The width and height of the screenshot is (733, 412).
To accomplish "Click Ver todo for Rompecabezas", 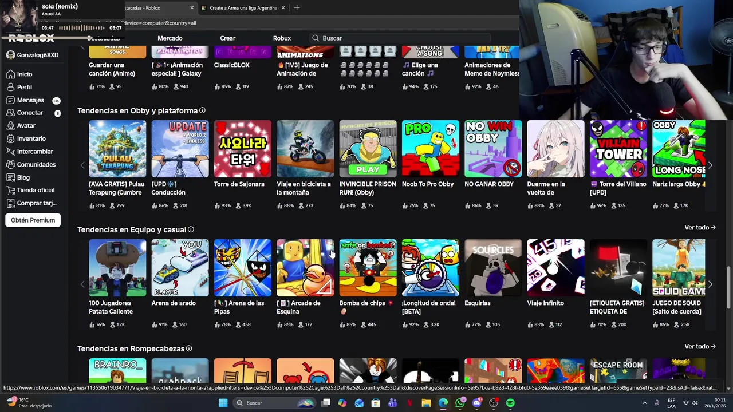I will [x=700, y=347].
